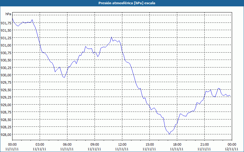The width and height of the screenshot is (244, 152).
Task: Click the 03:00 time axis label
Action: coord(40,145)
